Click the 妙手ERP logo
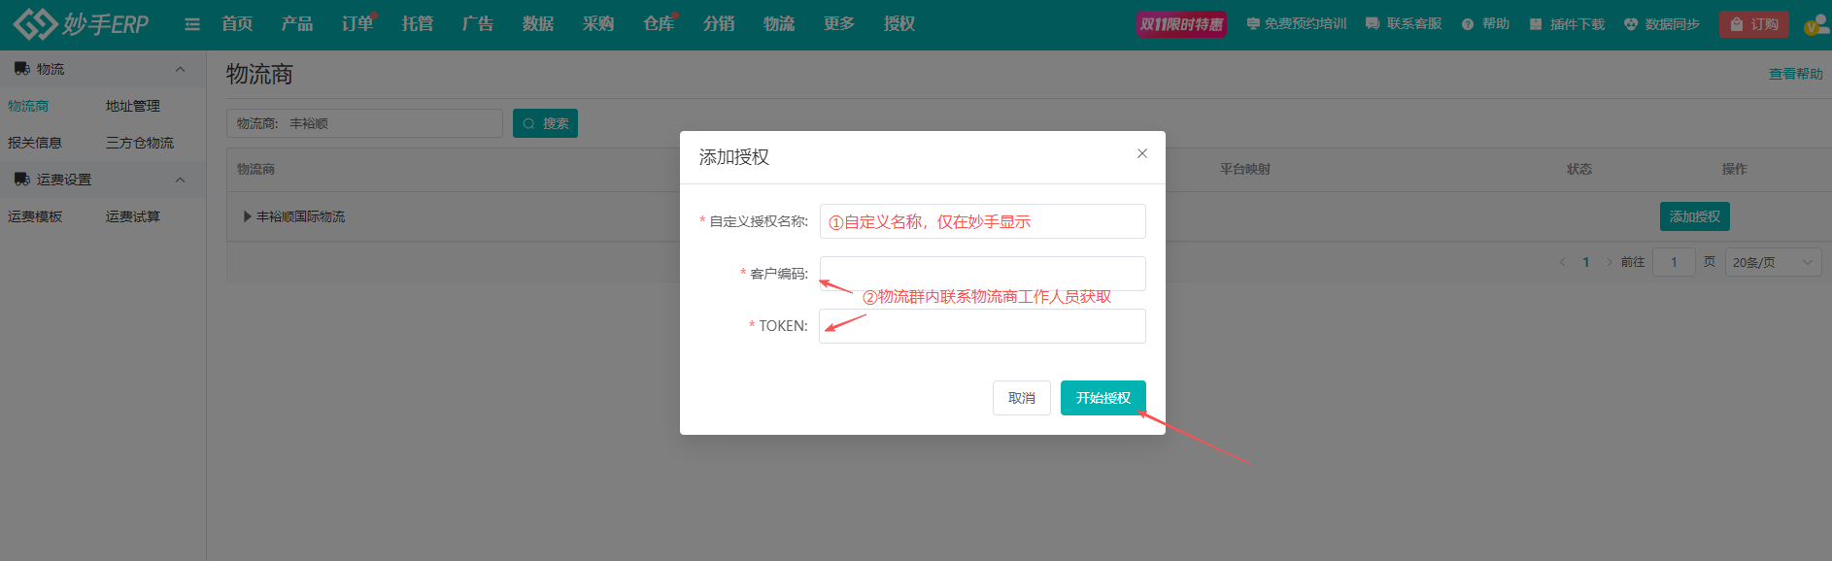The image size is (1832, 561). (82, 24)
